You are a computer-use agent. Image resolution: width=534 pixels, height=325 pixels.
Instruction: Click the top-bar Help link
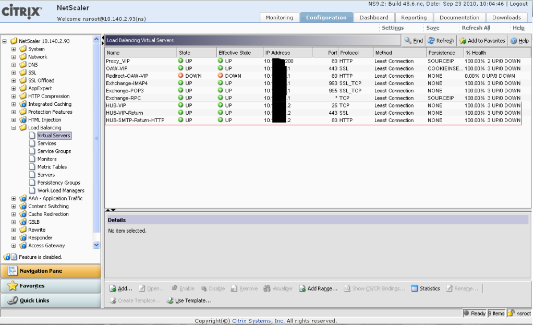click(x=519, y=28)
